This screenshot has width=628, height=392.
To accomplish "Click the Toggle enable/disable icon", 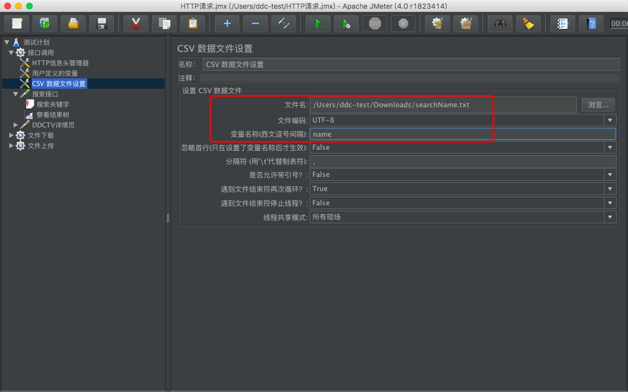I will pos(283,23).
